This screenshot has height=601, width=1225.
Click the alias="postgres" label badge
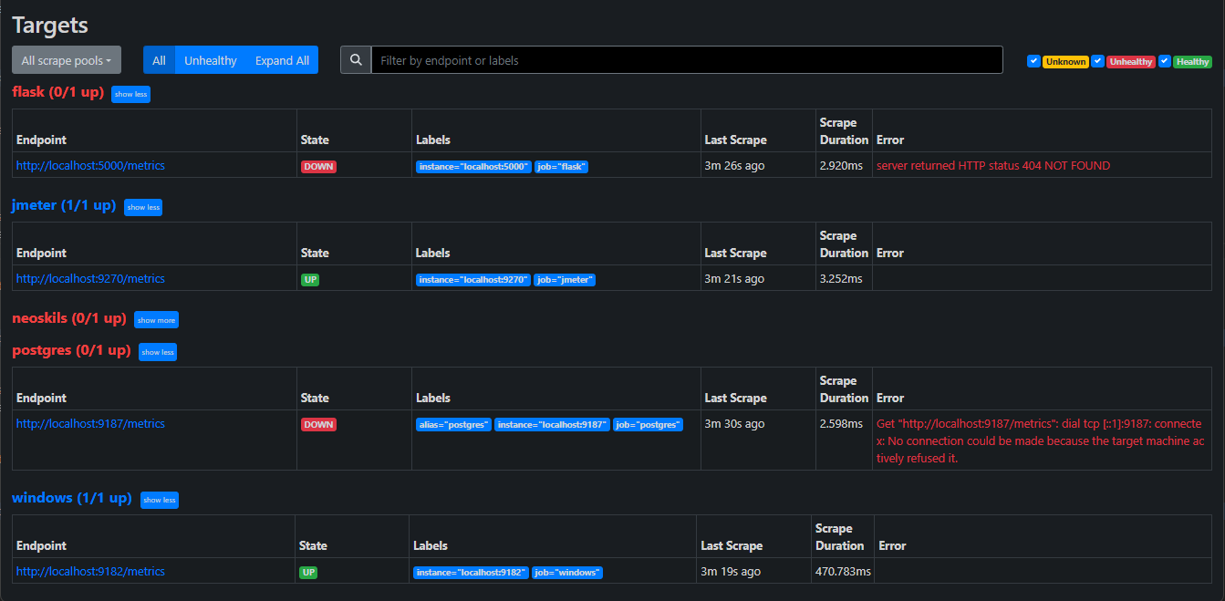pos(453,425)
